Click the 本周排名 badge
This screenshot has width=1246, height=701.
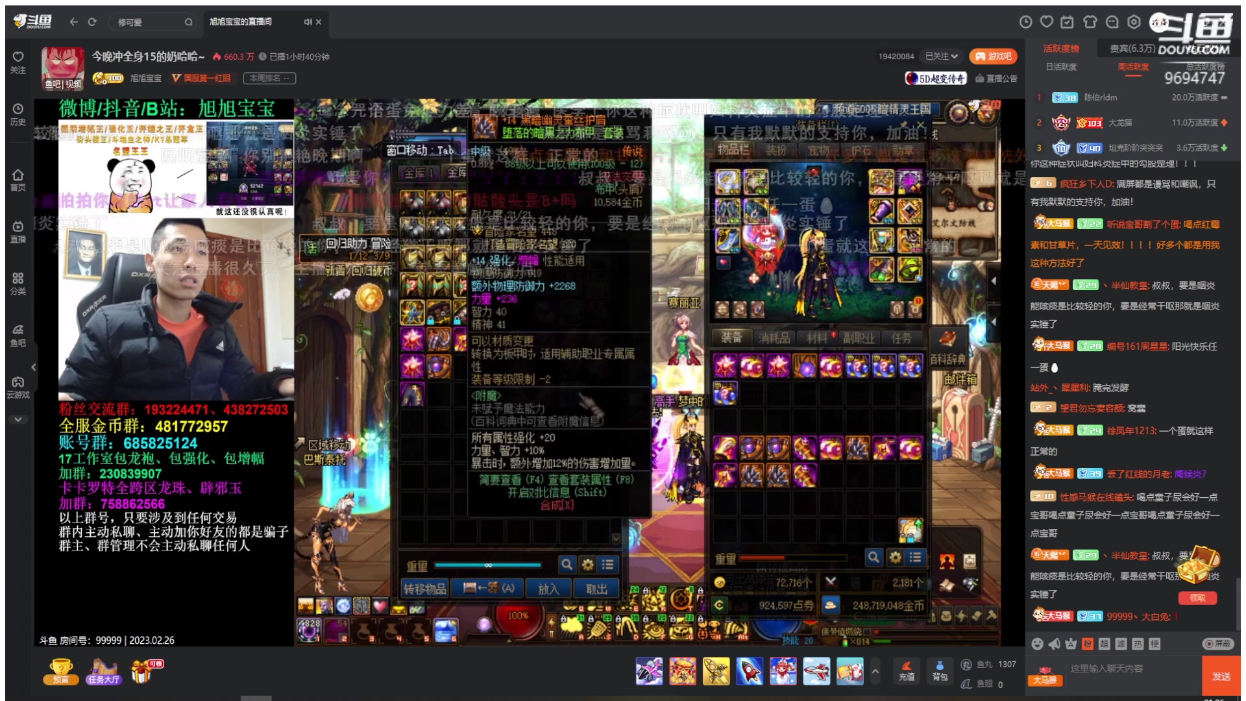click(x=269, y=78)
